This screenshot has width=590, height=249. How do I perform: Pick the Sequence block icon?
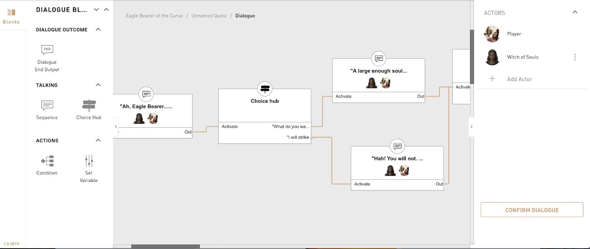[x=47, y=105]
